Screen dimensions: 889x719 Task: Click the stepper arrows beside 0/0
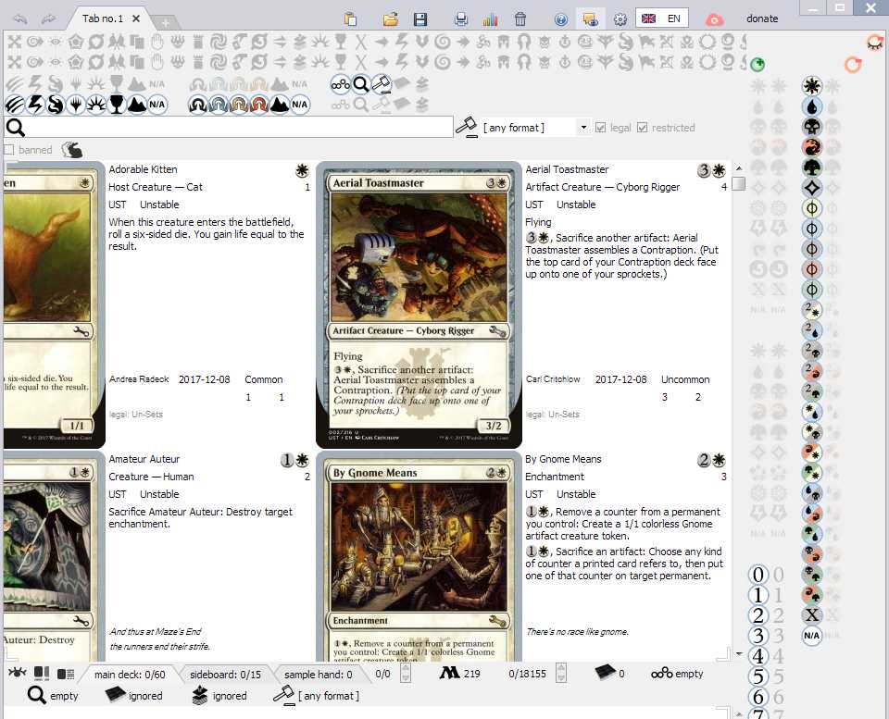(404, 675)
